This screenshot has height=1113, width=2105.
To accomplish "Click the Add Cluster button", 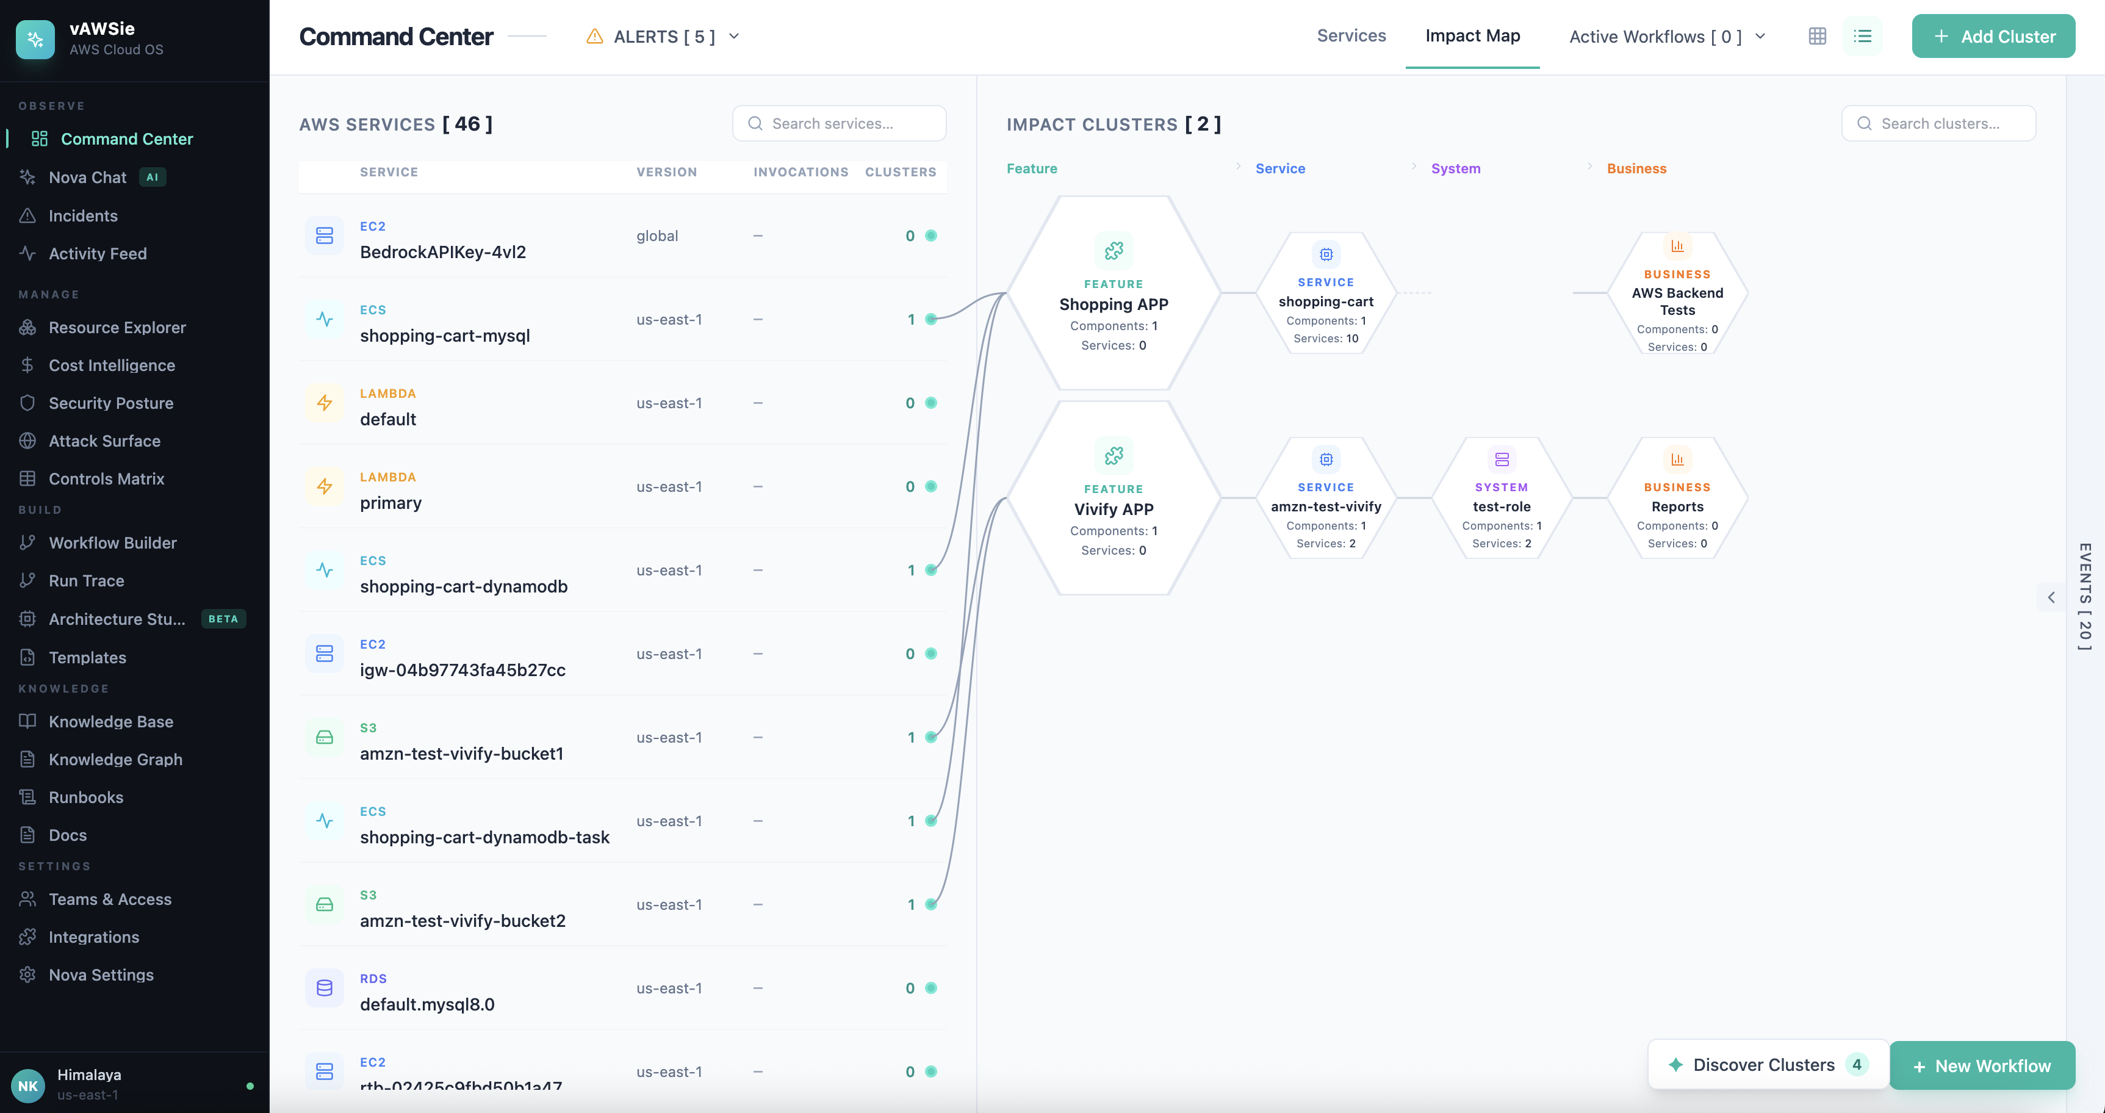I will click(x=1992, y=37).
